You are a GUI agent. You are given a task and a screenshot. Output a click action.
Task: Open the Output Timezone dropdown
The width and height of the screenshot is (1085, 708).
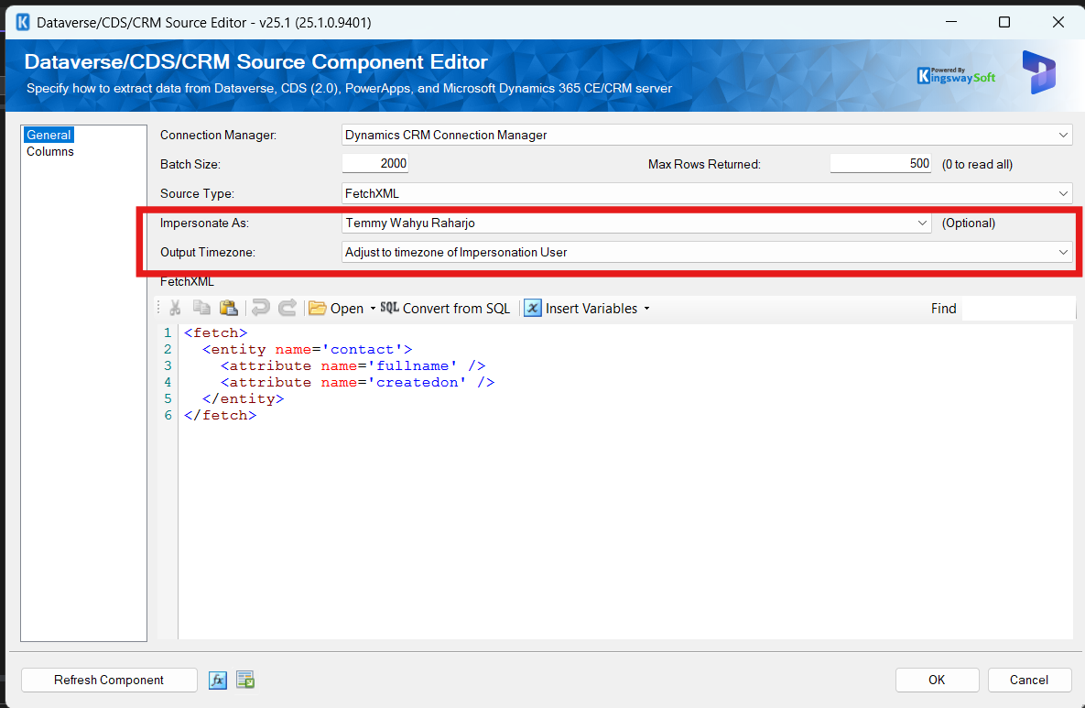click(1063, 253)
